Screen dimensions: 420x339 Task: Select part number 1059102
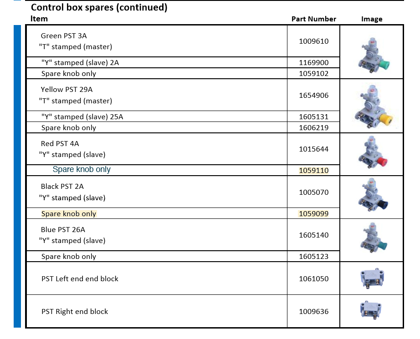[x=314, y=74]
